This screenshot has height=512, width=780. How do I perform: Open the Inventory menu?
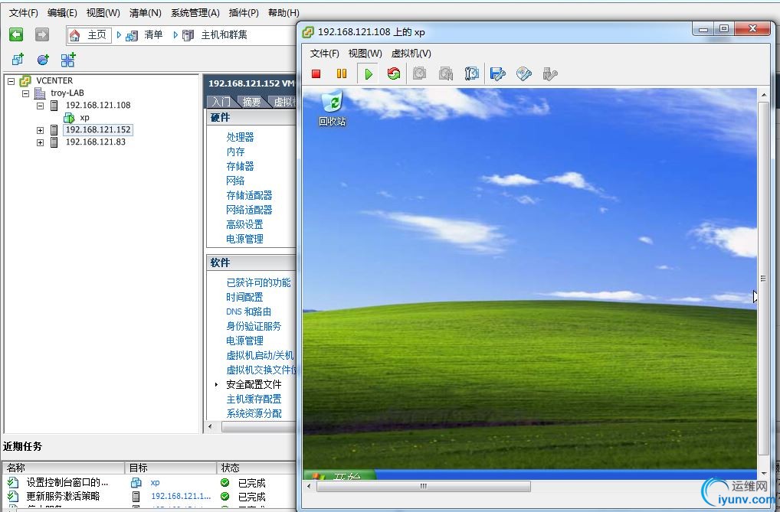coord(146,13)
